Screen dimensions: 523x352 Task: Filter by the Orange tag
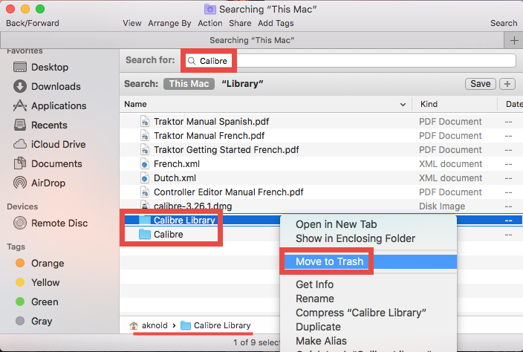pos(39,263)
